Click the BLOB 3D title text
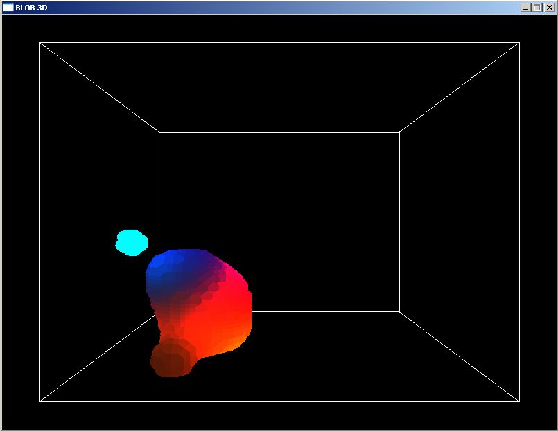The width and height of the screenshot is (558, 431). pyautogui.click(x=31, y=8)
